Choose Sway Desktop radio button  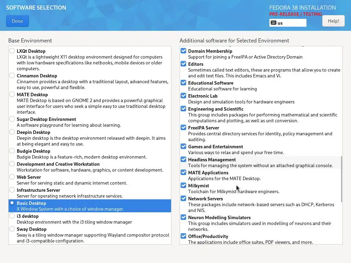[x=12, y=228]
